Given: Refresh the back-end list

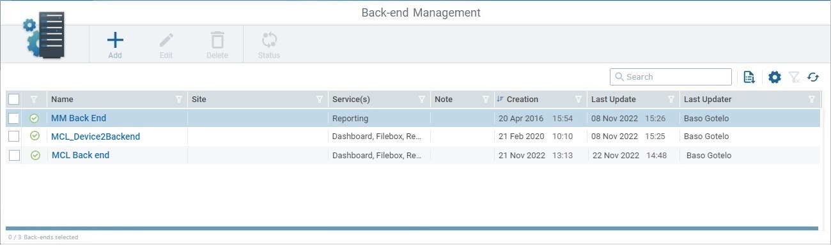Looking at the screenshot, I should coord(813,77).
